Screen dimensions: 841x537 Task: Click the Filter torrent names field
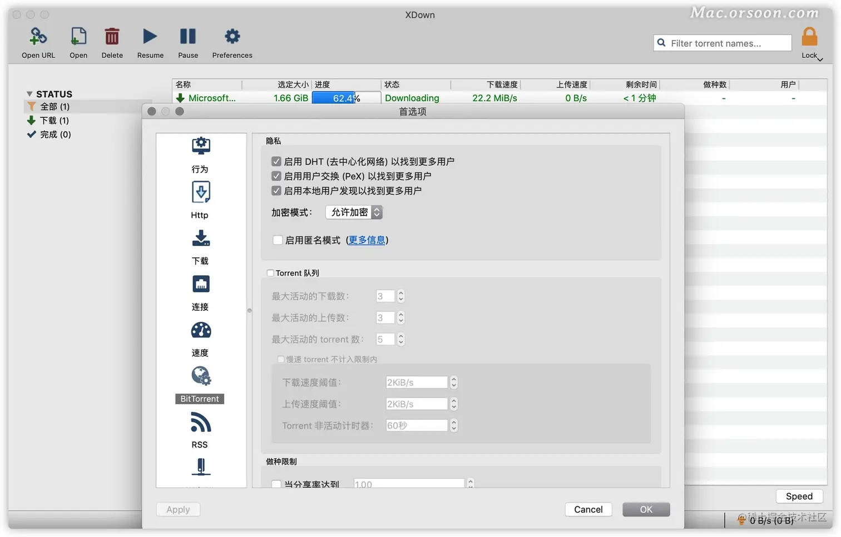tap(723, 43)
